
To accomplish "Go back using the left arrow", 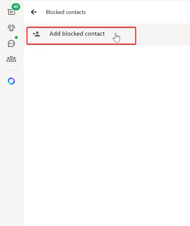I will tap(34, 12).
